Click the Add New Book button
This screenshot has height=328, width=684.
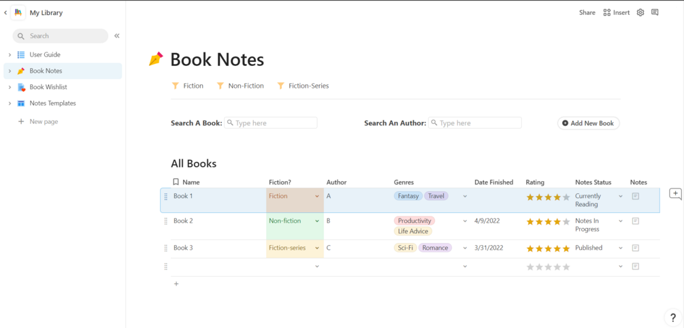tap(588, 123)
